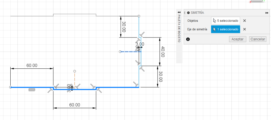Click the top 30.00 dimension beside the upper line
The width and height of the screenshot is (271, 120).
pyautogui.click(x=124, y=27)
